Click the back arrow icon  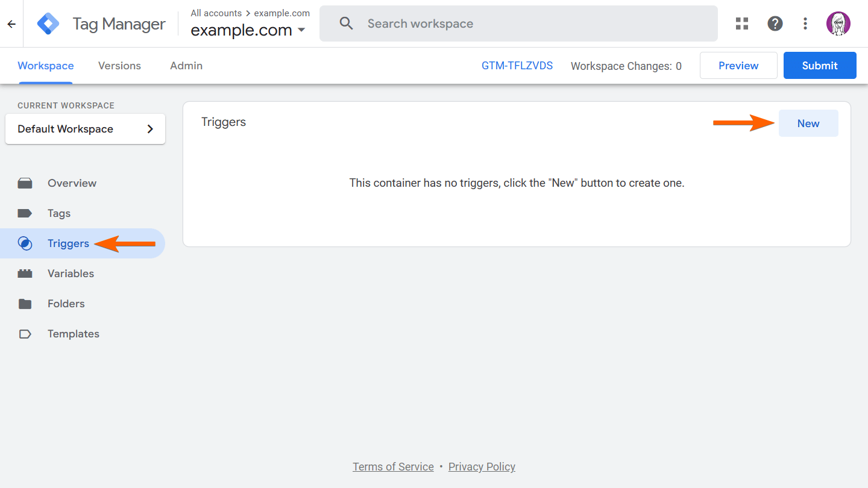coord(11,24)
